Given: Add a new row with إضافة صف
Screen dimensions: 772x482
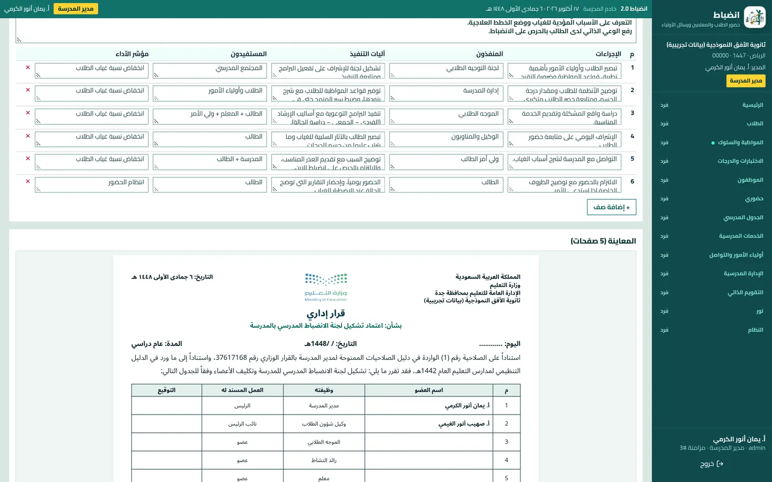Looking at the screenshot, I should pos(612,207).
